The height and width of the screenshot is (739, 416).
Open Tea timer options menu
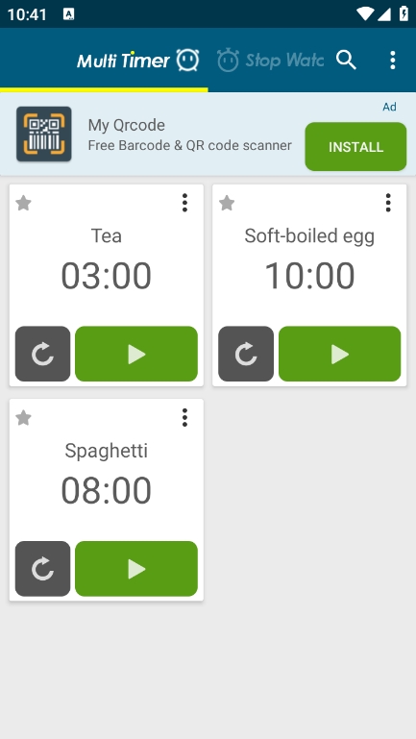184,203
